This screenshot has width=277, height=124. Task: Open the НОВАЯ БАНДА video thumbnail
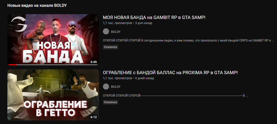53,40
